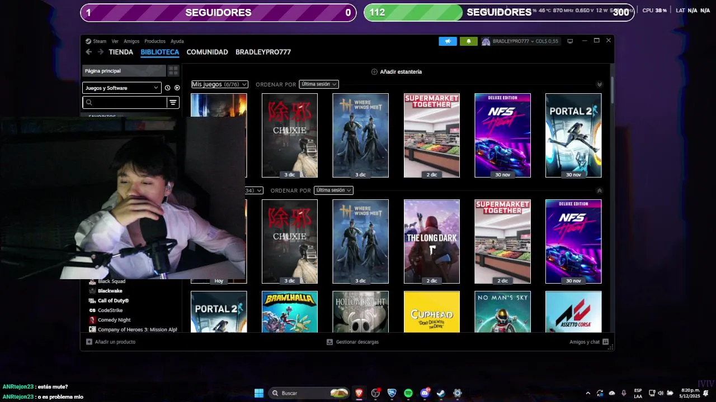Open the green notifications bell
The width and height of the screenshot is (716, 402).
[469, 41]
